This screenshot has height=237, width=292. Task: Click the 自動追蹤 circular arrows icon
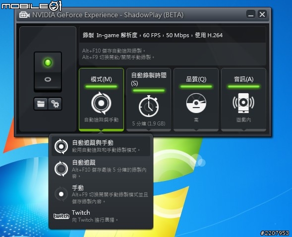(x=61, y=169)
